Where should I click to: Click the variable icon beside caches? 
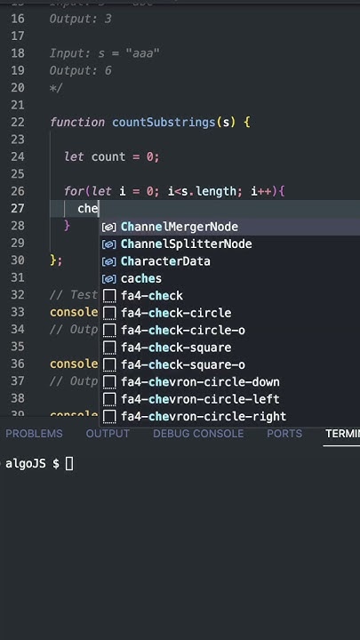coord(109,279)
